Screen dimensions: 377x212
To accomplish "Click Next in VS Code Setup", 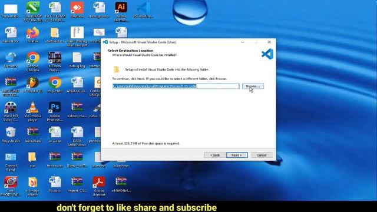I will point(237,155).
